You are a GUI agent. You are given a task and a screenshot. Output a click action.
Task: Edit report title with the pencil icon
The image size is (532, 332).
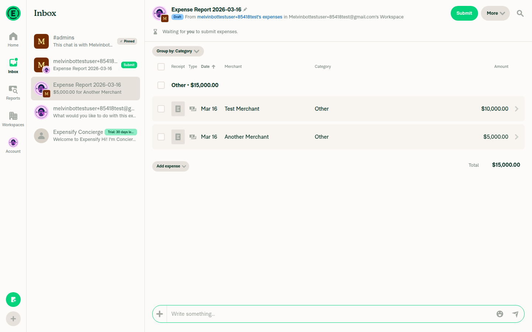(246, 9)
